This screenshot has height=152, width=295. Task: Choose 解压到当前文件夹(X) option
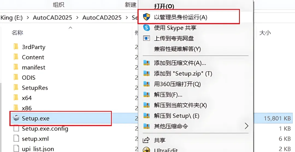180,105
